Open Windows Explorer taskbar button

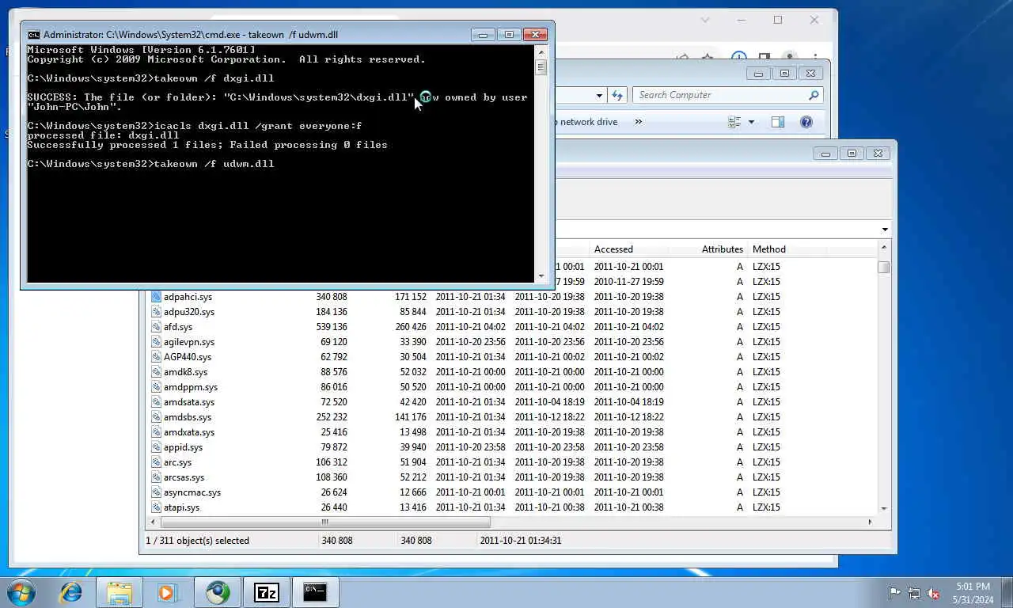point(120,591)
